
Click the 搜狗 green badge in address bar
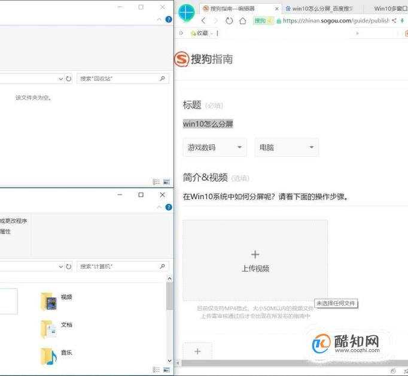click(x=263, y=20)
